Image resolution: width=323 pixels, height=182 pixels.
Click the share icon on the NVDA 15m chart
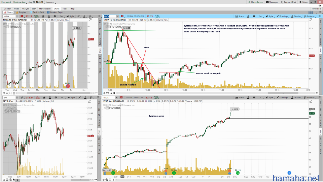coord(43,16)
